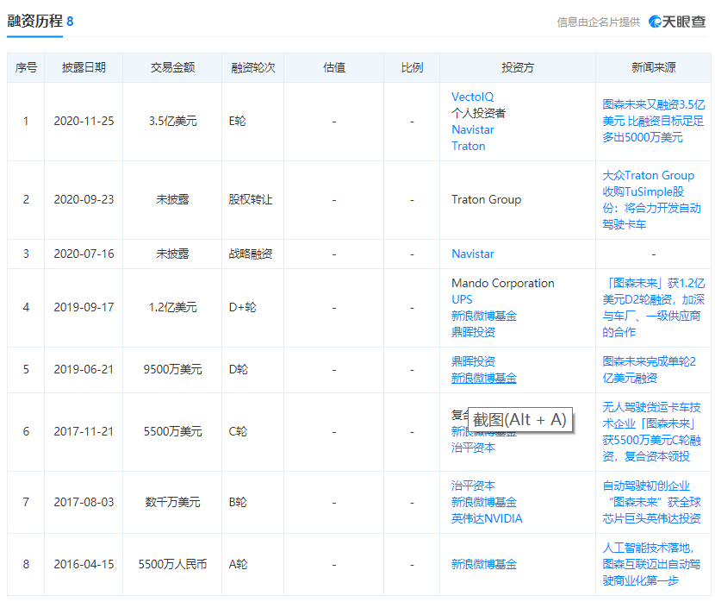Open news on 图森未来获1.2亿美元D2轮融资

coord(654,307)
